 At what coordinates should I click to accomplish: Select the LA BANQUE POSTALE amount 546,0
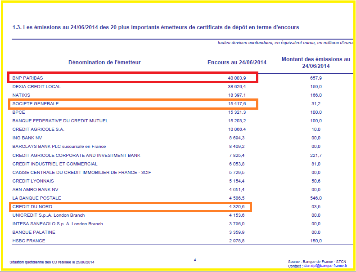[316, 198]
